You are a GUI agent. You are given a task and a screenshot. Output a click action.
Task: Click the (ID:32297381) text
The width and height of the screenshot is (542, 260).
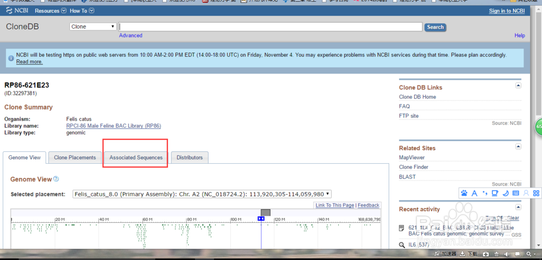click(21, 93)
